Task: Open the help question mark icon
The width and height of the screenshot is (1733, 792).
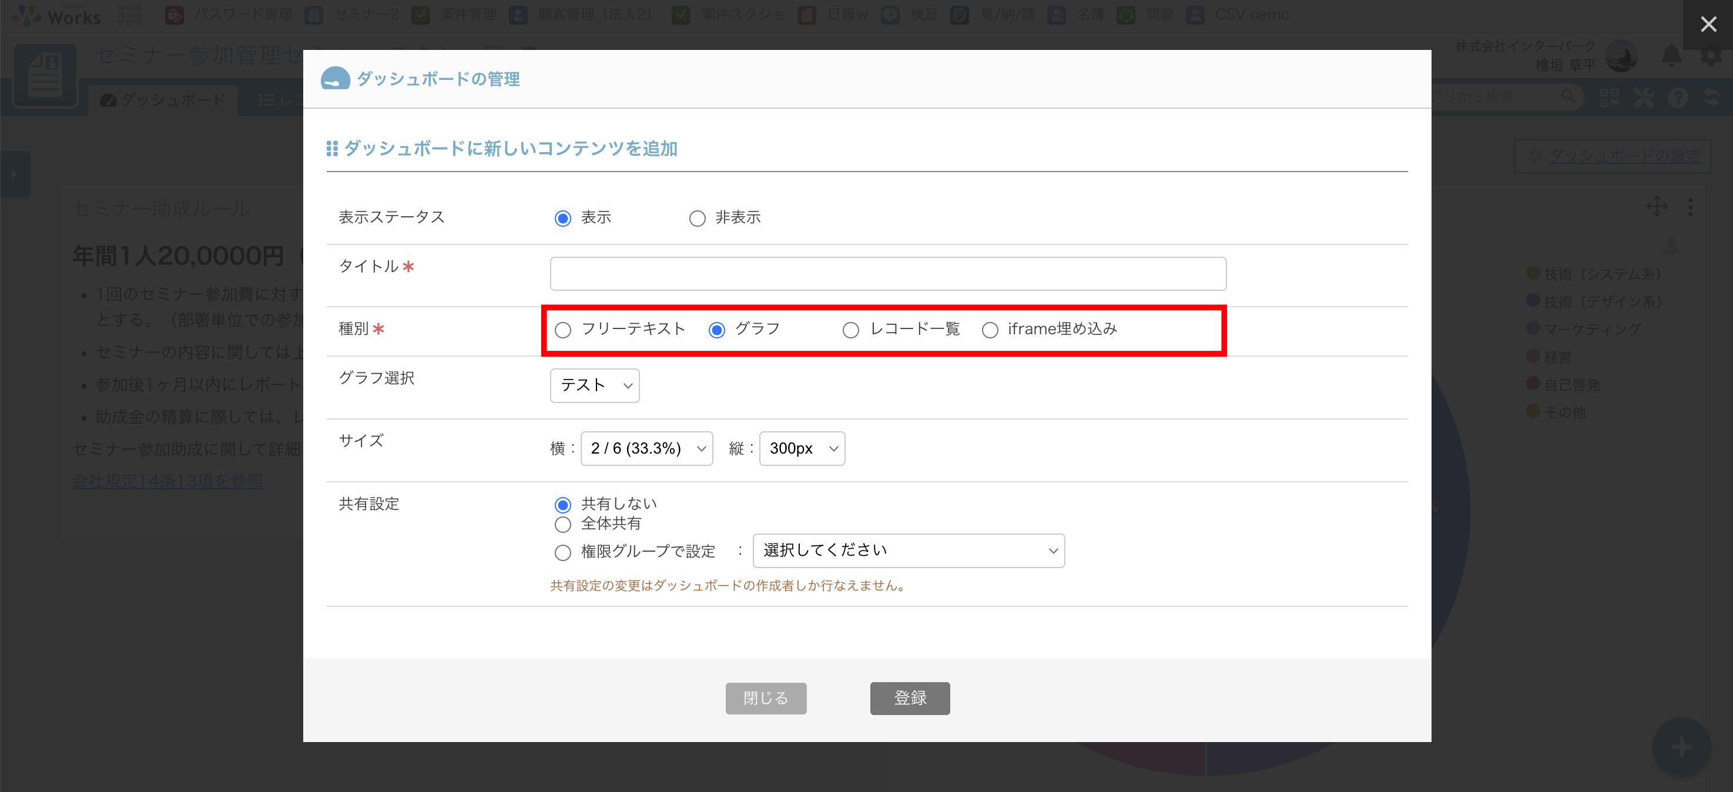Action: [x=1678, y=98]
